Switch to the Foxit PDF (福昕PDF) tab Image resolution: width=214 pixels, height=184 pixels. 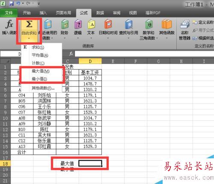(153, 13)
